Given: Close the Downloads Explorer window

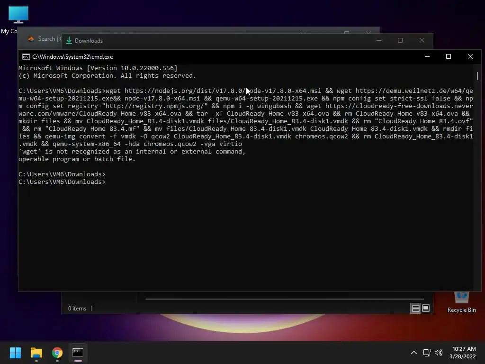Looking at the screenshot, I should [422, 41].
